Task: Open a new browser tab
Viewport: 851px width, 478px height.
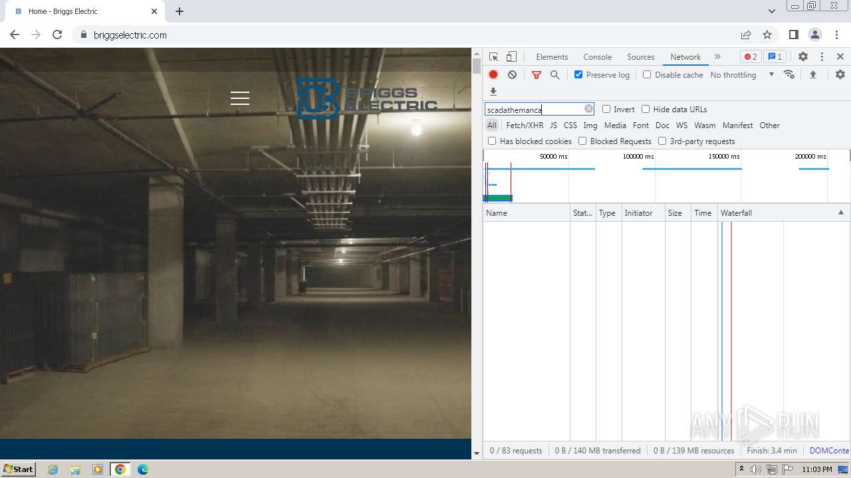Action: click(x=180, y=11)
